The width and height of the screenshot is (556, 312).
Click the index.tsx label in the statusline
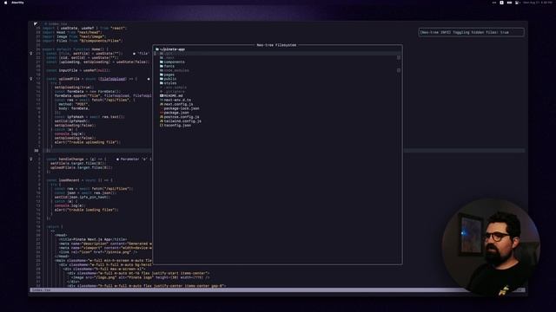tap(41, 290)
